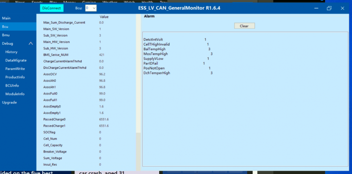Select the PosNotOpen alarm entry

pos(154,68)
